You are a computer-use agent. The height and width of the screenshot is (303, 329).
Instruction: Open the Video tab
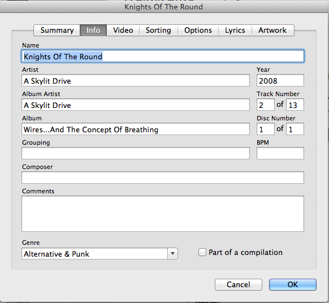tap(123, 30)
